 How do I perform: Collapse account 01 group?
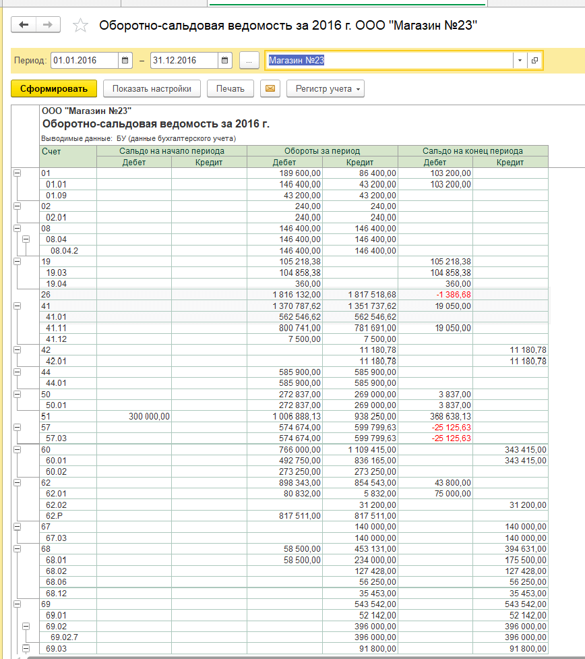click(17, 173)
